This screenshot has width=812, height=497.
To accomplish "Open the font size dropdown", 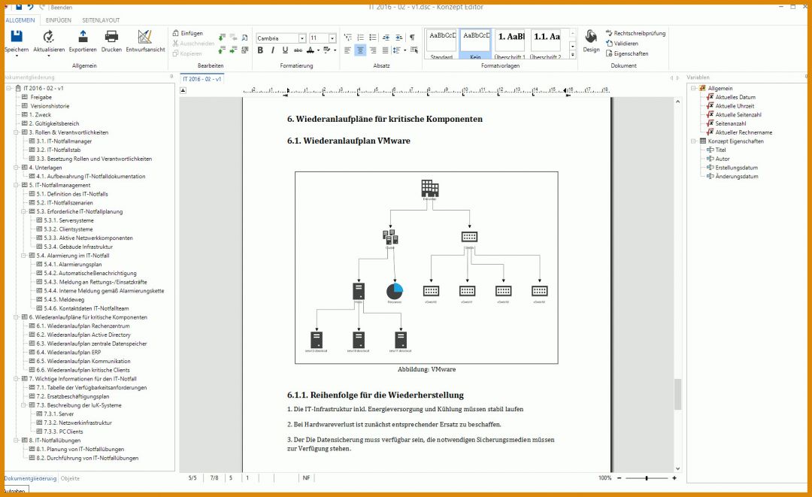I will tap(332, 38).
